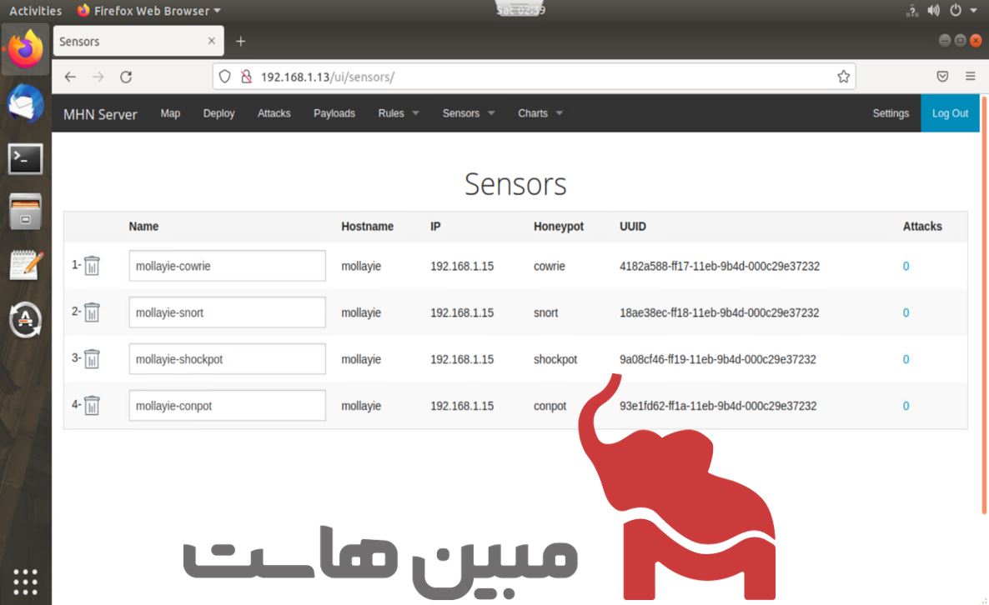Open the system volume indicator
The image size is (989, 605).
click(933, 11)
